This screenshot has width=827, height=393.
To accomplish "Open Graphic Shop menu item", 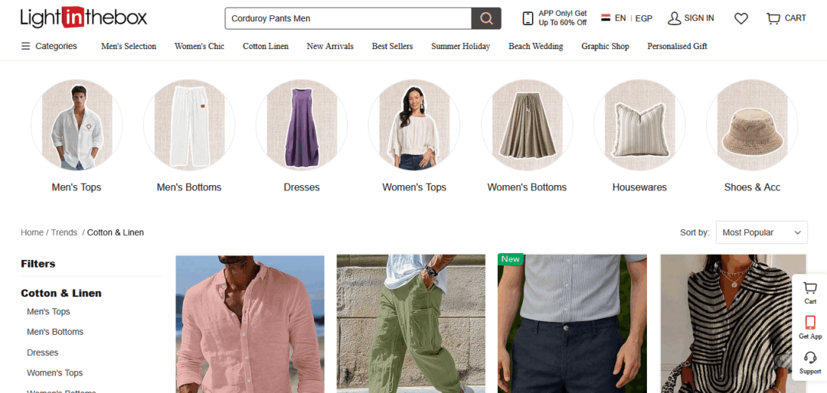I will (x=606, y=47).
